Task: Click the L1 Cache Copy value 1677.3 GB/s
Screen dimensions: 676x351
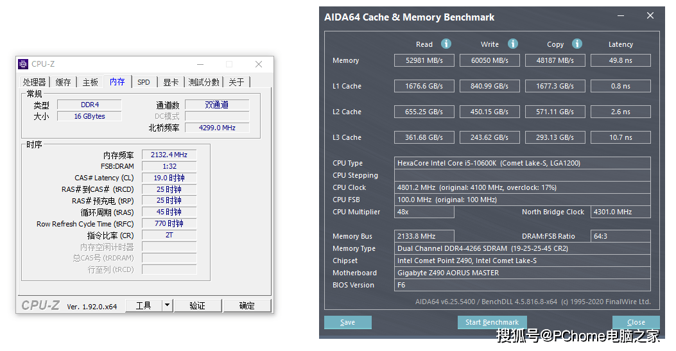Action: pos(555,86)
